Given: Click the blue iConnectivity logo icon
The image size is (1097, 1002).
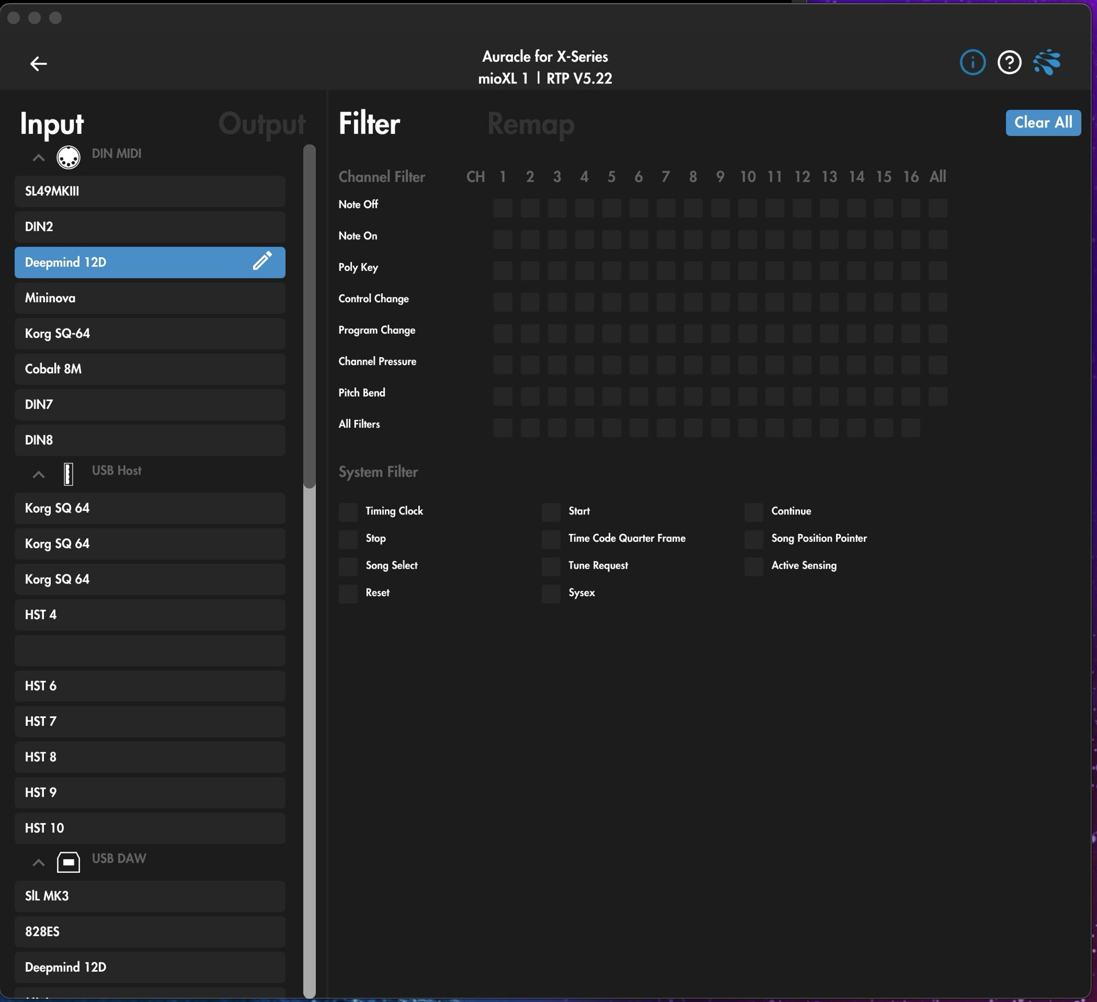Looking at the screenshot, I should click(x=1047, y=62).
